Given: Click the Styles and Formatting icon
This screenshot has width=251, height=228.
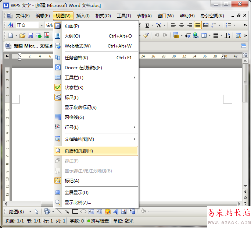Looking at the screenshot, I should coord(11,25).
